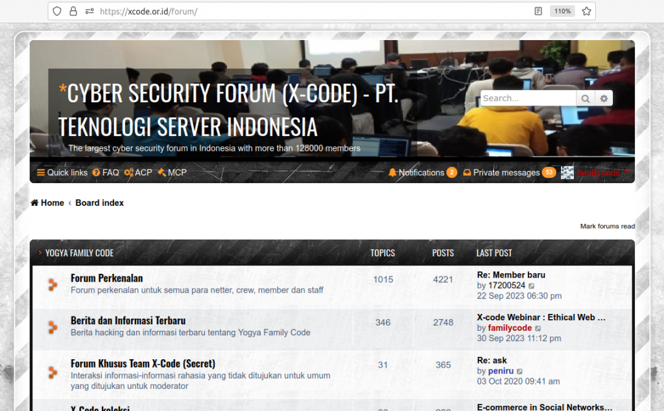The image size is (664, 411).
Task: Click topics count 1015 for Forum Perkenalan
Action: [383, 280]
